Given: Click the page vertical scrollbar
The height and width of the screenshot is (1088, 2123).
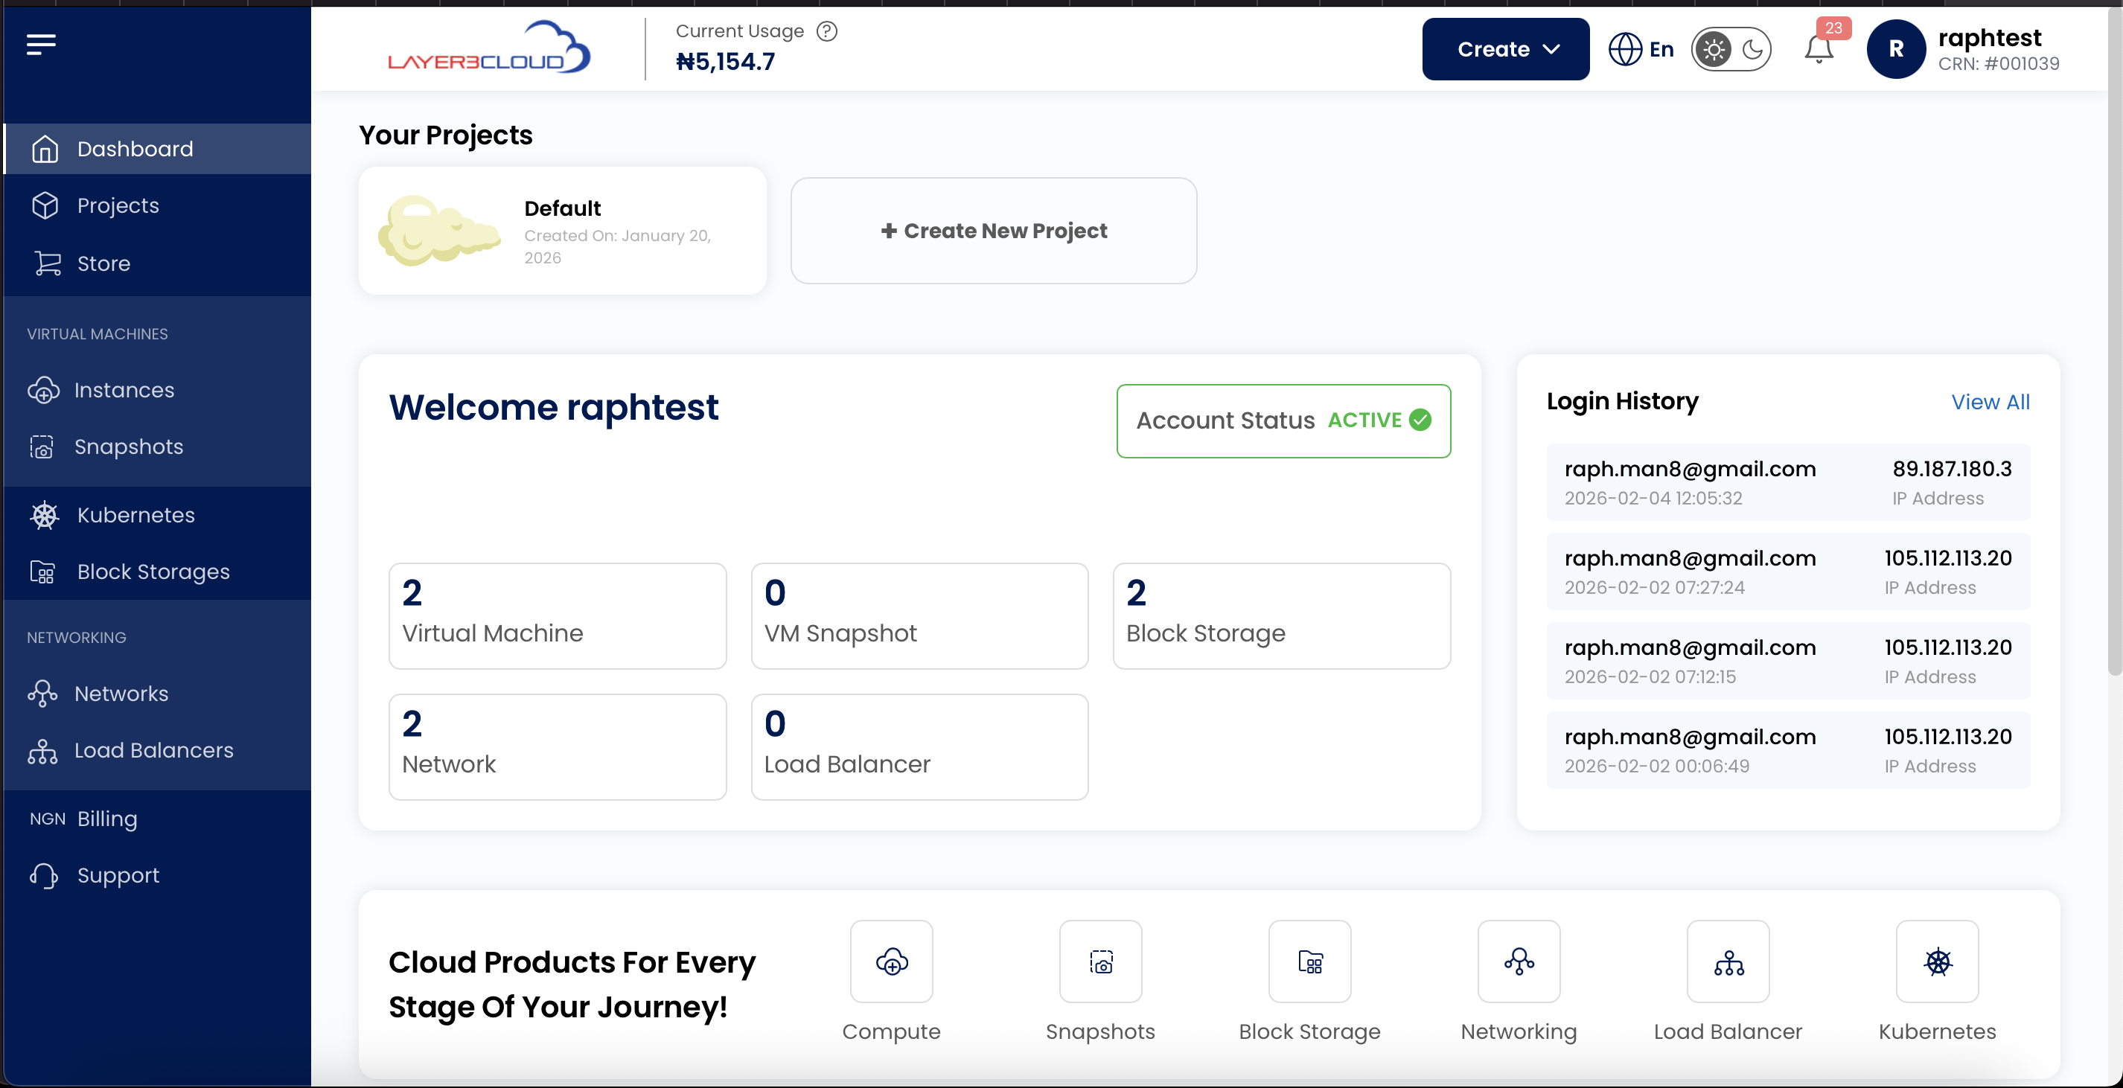Looking at the screenshot, I should (2114, 342).
